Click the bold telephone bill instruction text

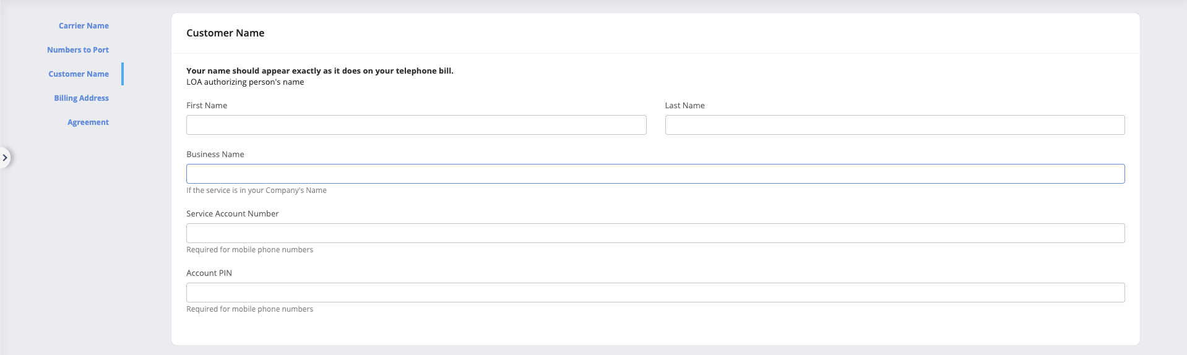click(x=319, y=71)
